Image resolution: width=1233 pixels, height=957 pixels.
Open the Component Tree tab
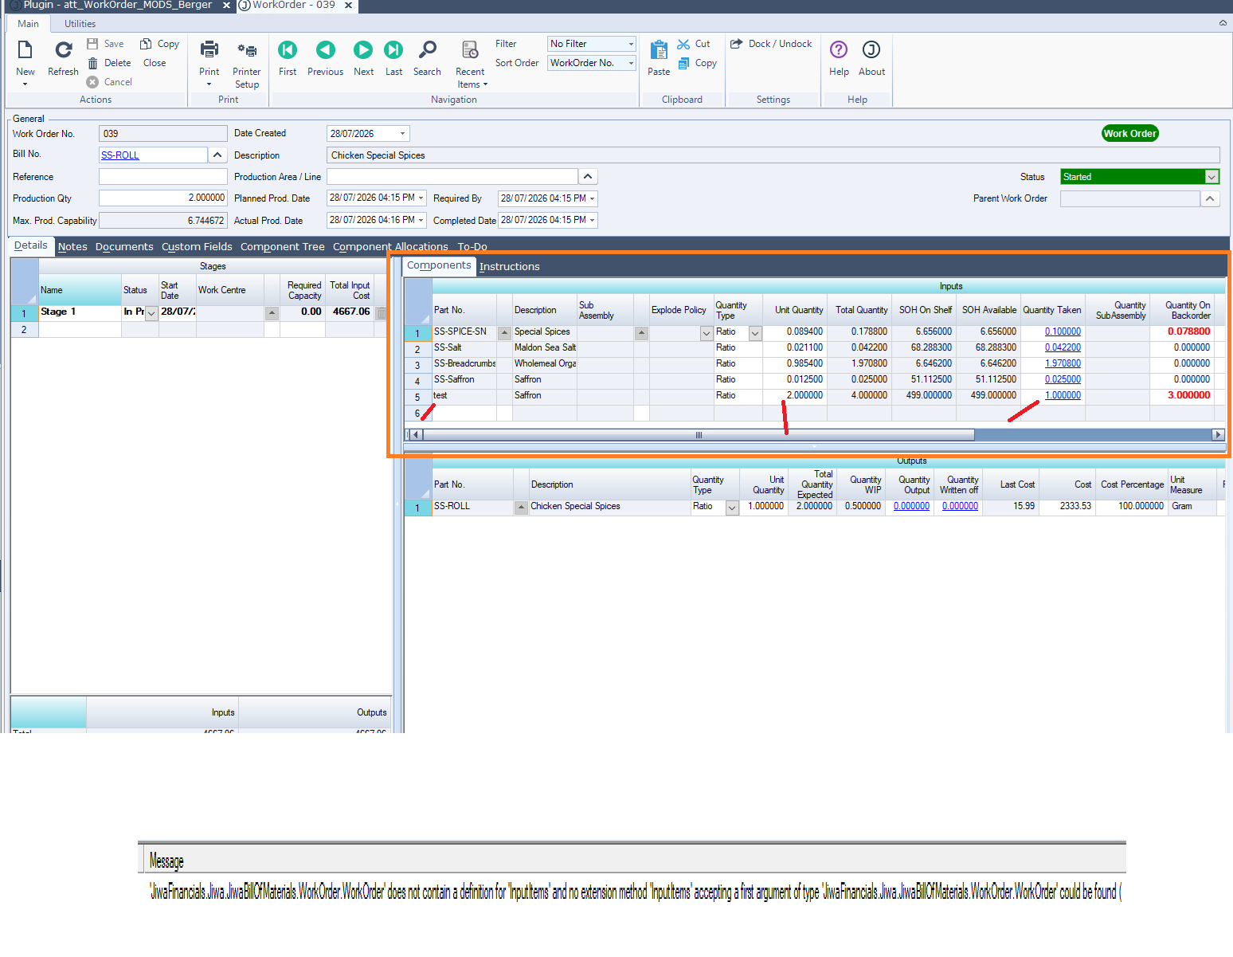(283, 246)
